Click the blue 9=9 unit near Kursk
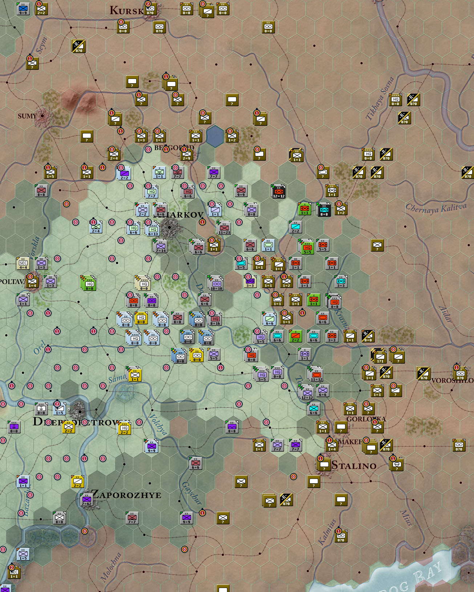Image resolution: width=474 pixels, height=592 pixels. (23, 8)
